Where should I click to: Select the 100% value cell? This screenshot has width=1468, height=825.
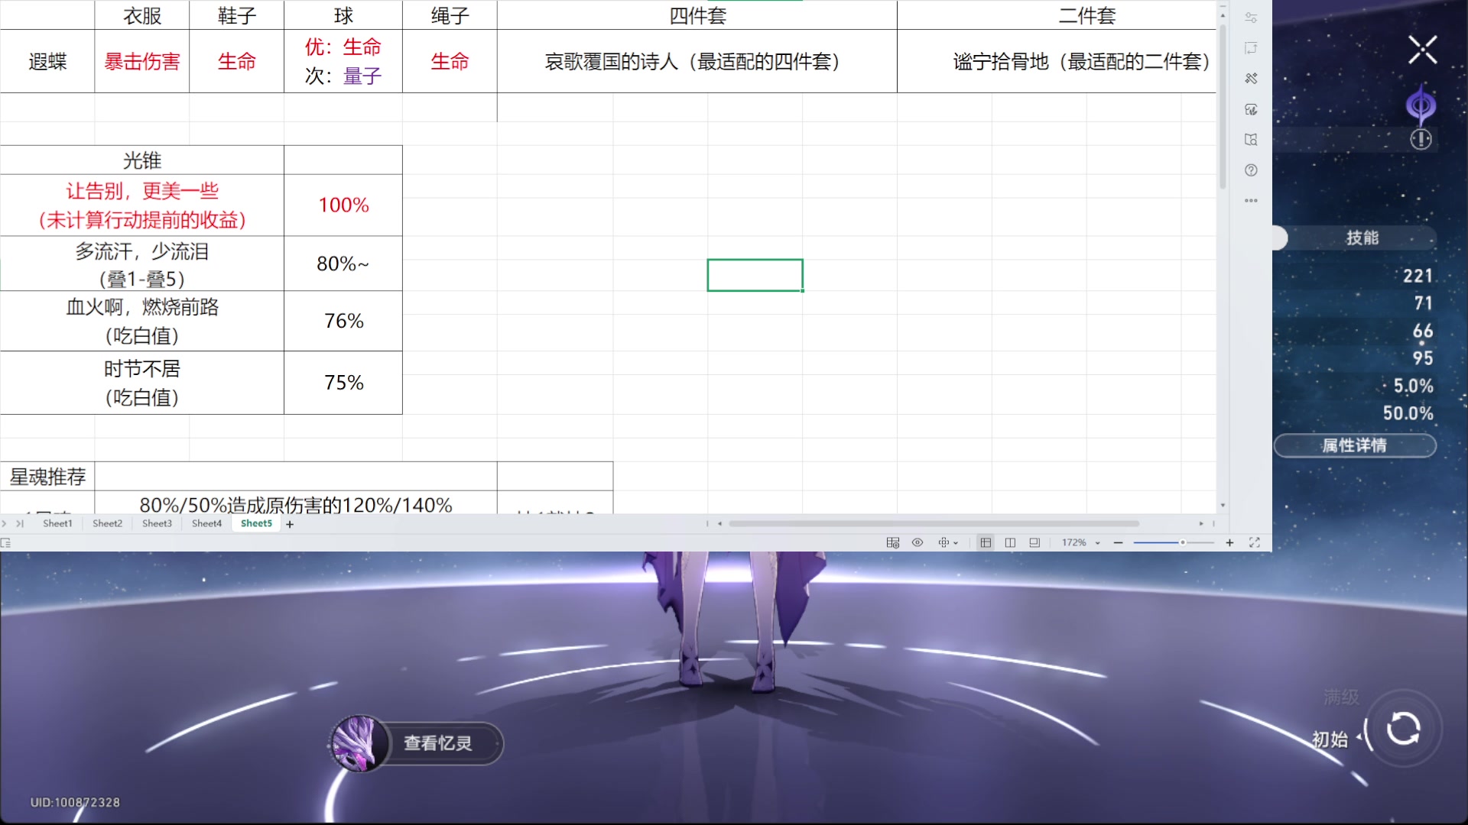point(343,205)
